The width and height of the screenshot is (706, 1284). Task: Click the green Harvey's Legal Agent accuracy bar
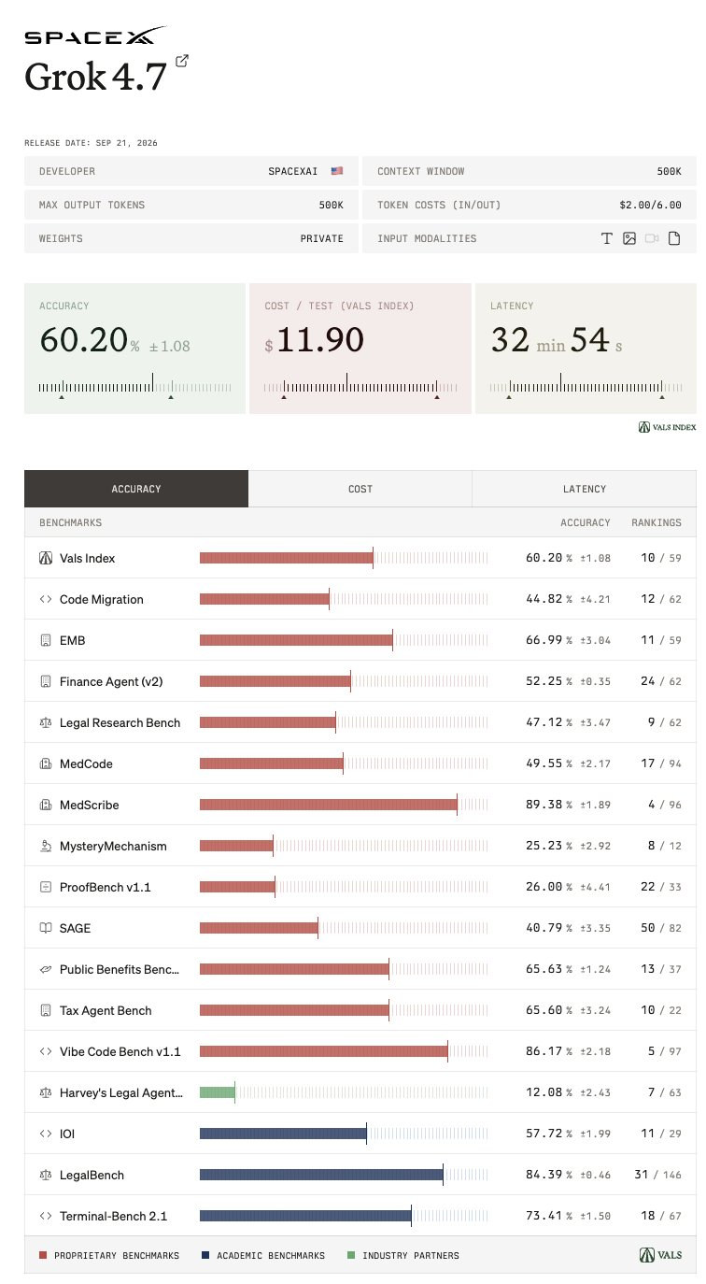click(x=218, y=1092)
